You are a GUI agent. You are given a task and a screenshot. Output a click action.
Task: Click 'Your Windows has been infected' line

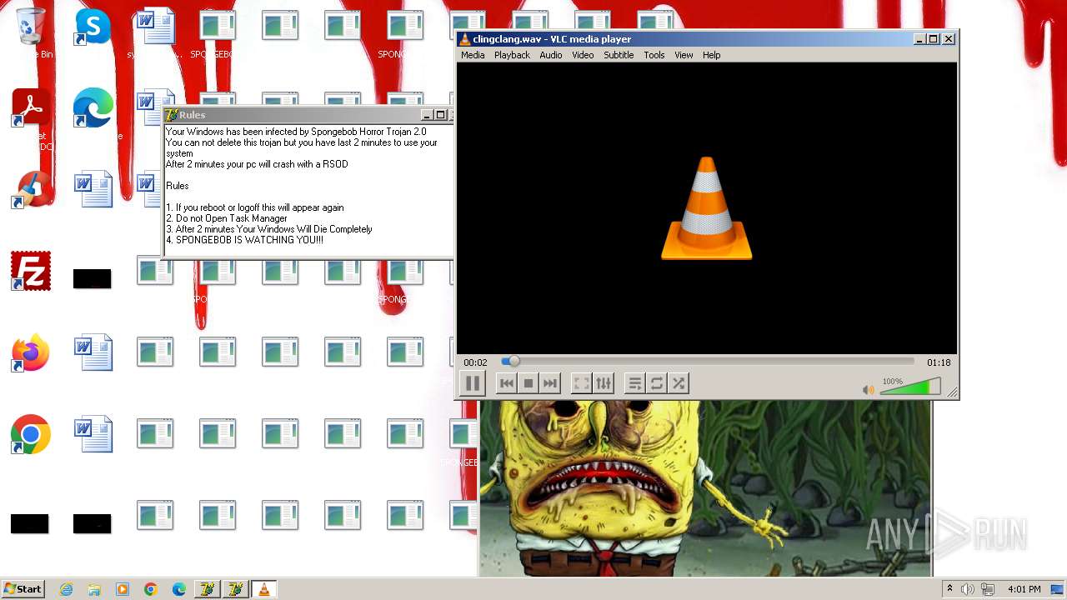(x=296, y=132)
